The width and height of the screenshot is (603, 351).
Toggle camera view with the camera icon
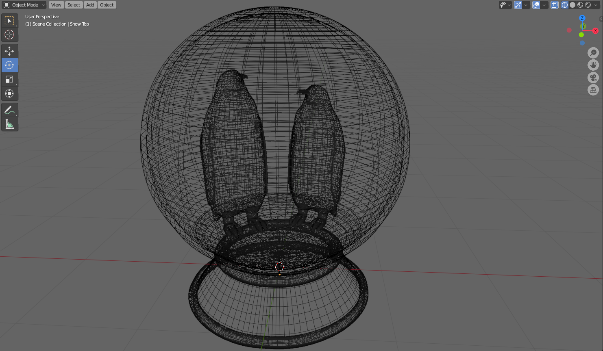pos(593,78)
